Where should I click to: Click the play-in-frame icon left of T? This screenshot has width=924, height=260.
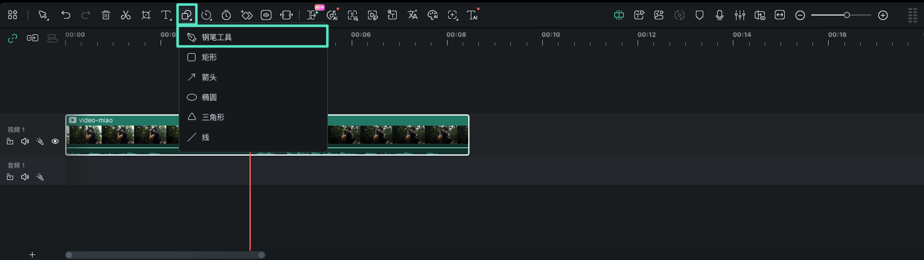tap(372, 15)
